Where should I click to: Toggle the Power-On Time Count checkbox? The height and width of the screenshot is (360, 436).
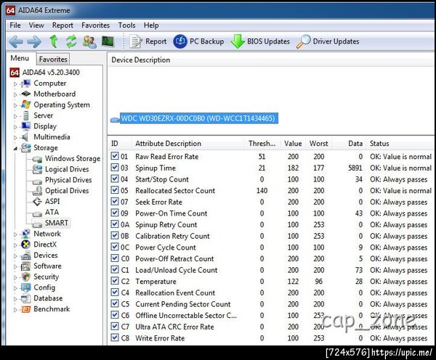click(x=115, y=213)
